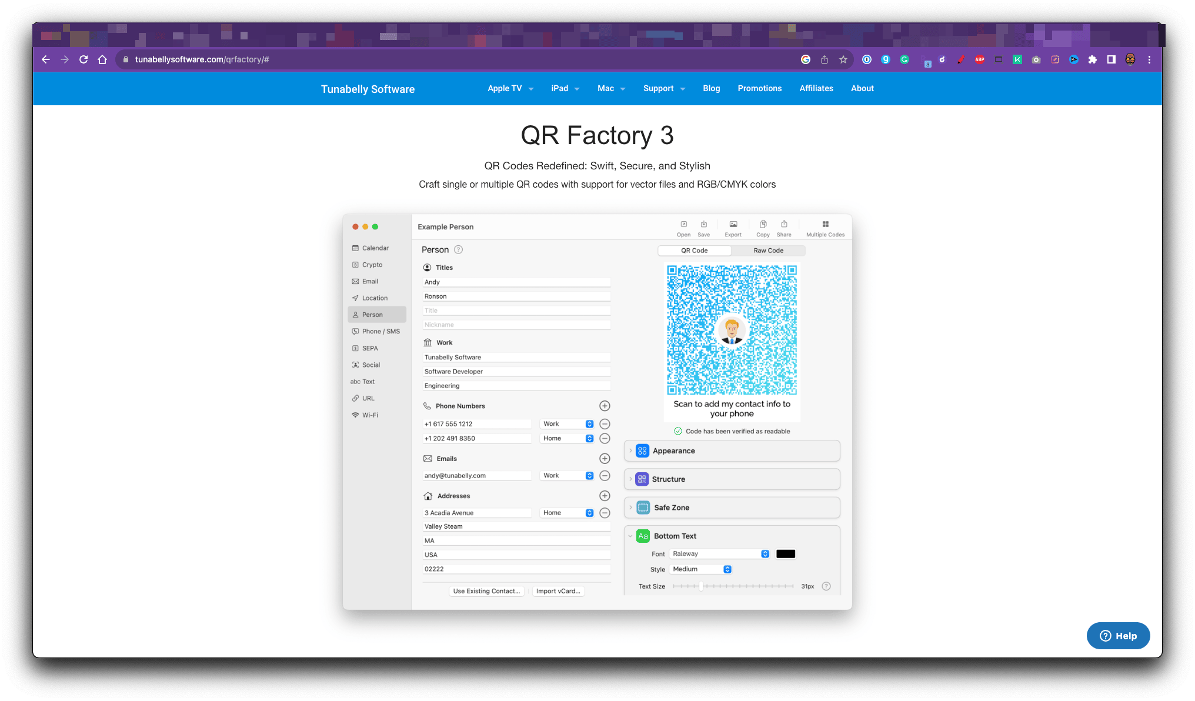The width and height of the screenshot is (1195, 701).
Task: Go back to the previous page
Action: click(x=46, y=59)
